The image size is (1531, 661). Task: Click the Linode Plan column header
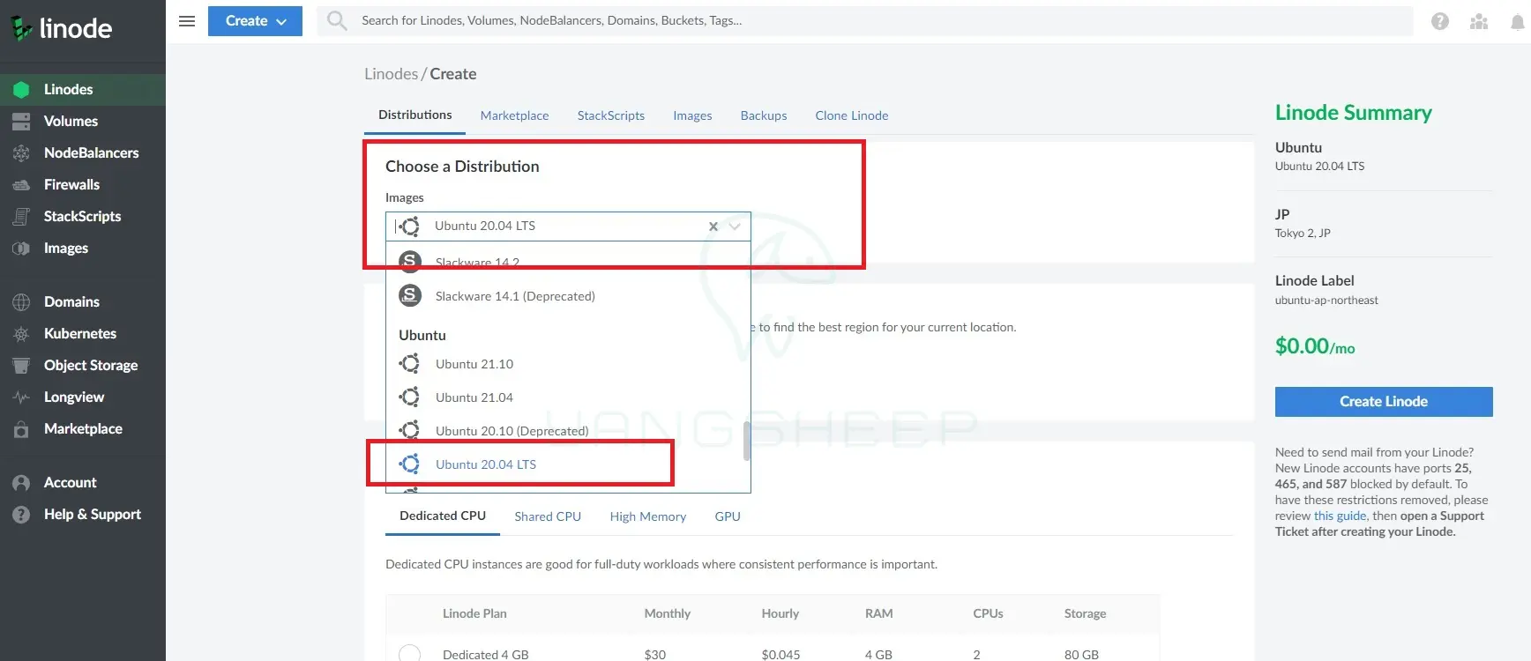tap(474, 614)
